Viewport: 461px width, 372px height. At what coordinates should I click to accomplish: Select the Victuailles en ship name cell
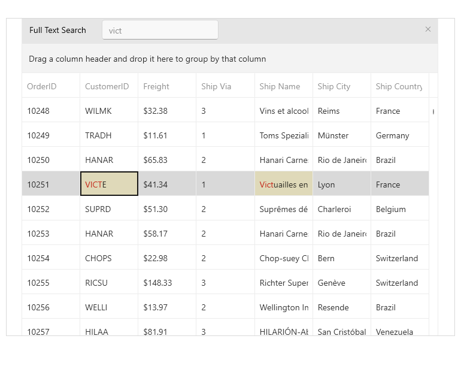point(284,184)
